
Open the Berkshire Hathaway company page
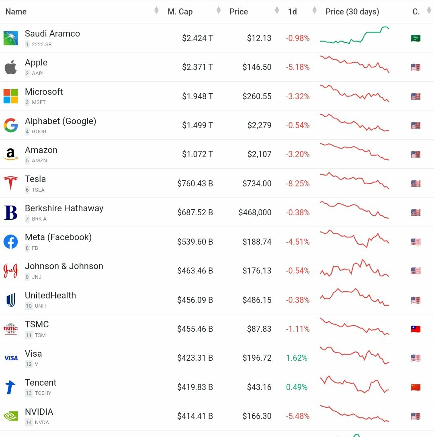[64, 208]
